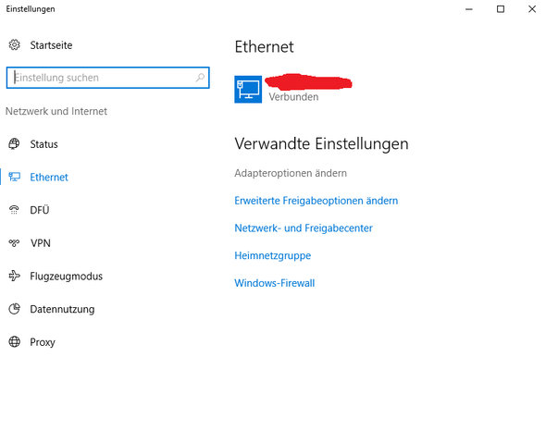Open Erweiterte Freigabeoptionen ändern link
The image size is (546, 431).
coord(316,201)
